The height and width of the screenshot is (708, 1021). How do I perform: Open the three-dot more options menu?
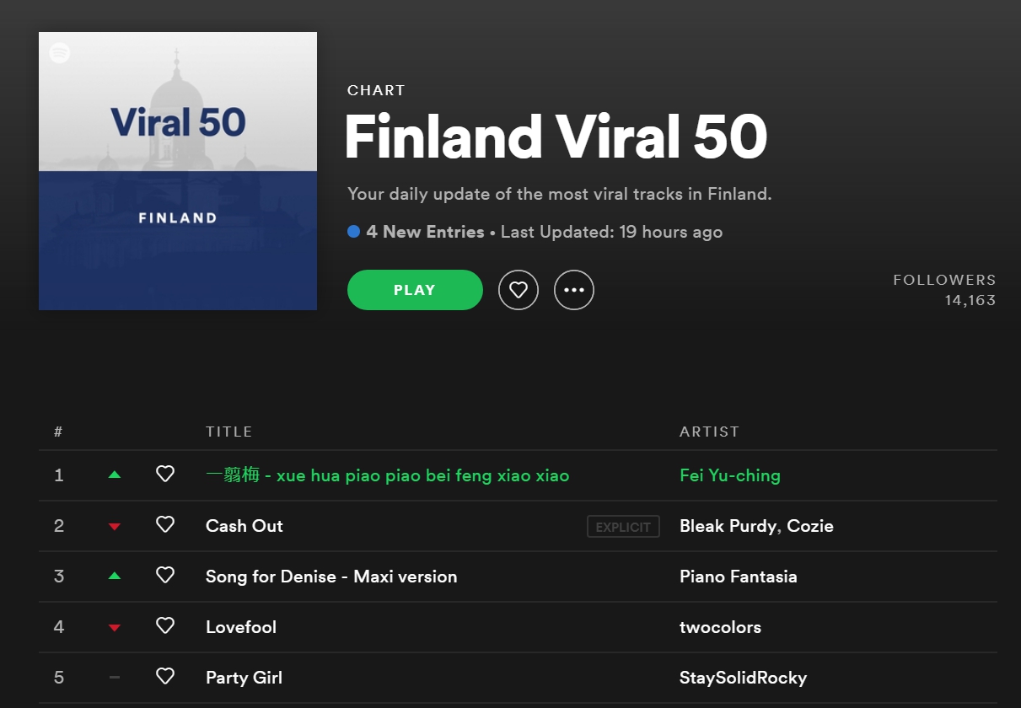pyautogui.click(x=574, y=290)
